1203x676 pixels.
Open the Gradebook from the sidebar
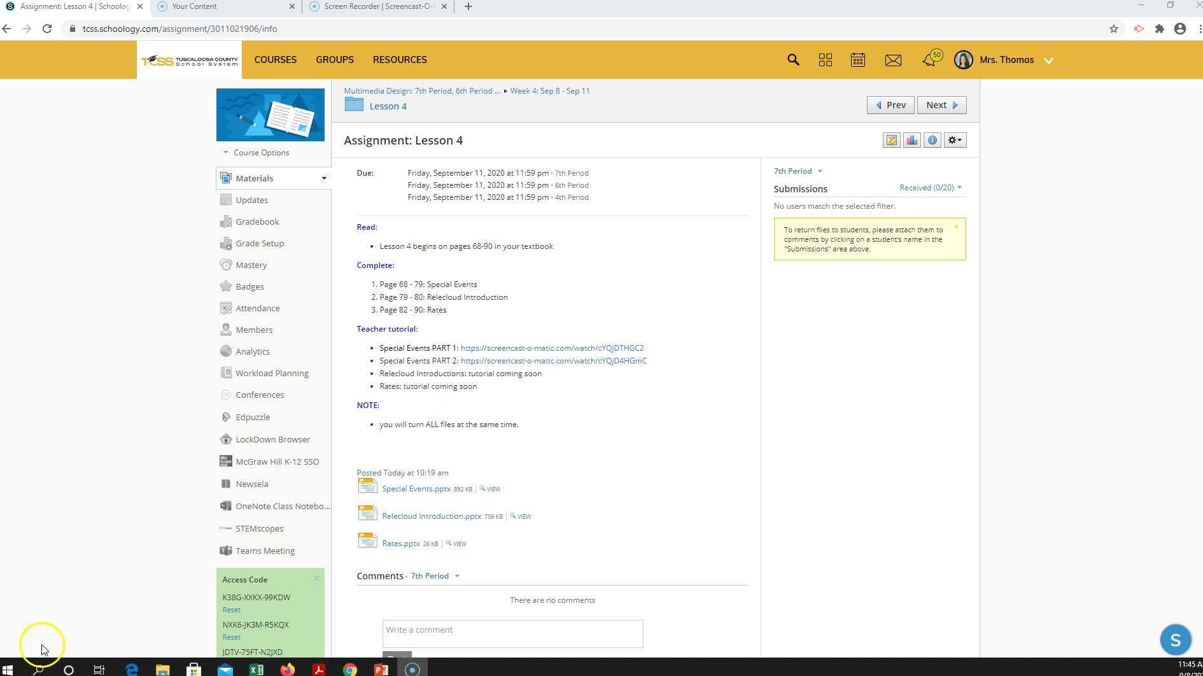(257, 222)
